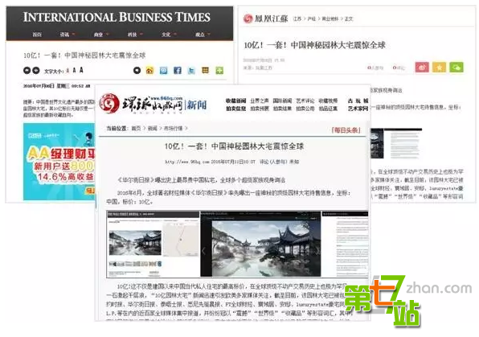
Task: Click the blue round icon beside the Facebook icon
Action: (x=163, y=71)
